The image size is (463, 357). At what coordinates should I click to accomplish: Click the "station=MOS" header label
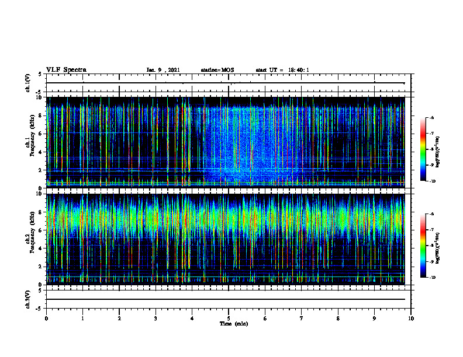[217, 70]
